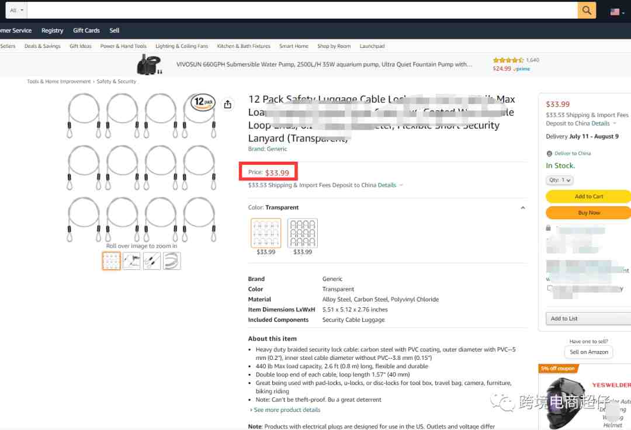Open Gift Ideas in sub-navigation

(81, 46)
